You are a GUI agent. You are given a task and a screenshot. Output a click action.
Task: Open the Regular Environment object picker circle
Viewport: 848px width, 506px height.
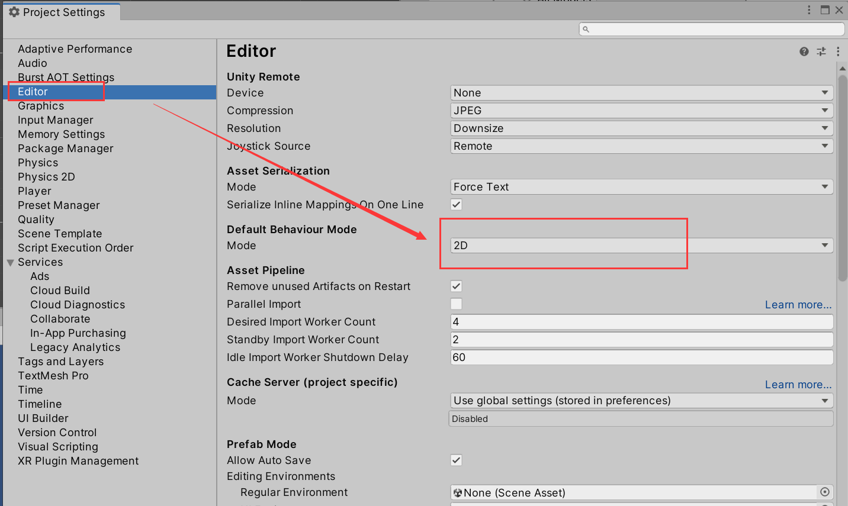coord(825,492)
